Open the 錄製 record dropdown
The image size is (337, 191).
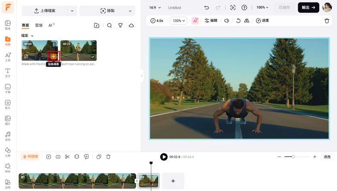point(107,11)
